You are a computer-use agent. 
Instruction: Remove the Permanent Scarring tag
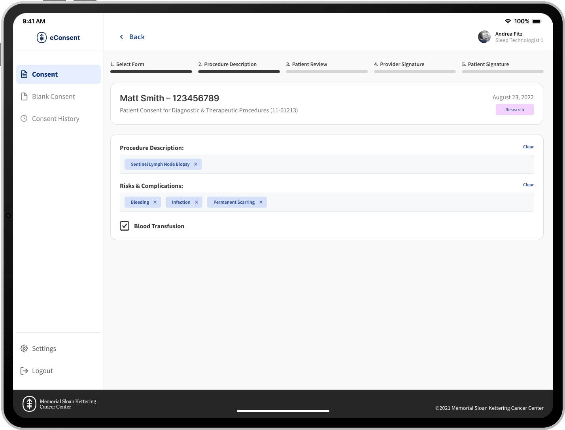261,202
